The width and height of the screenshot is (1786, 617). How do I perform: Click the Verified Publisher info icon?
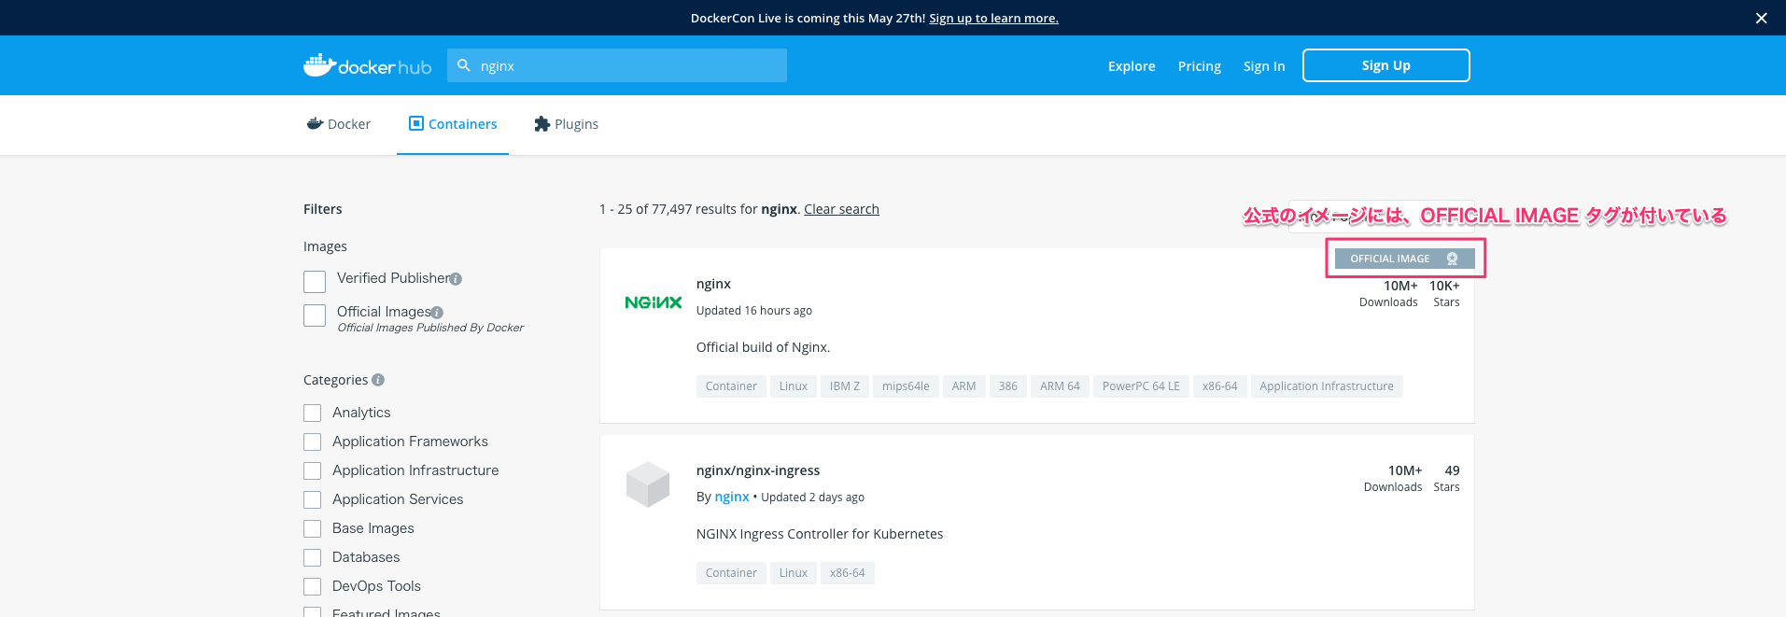456,279
